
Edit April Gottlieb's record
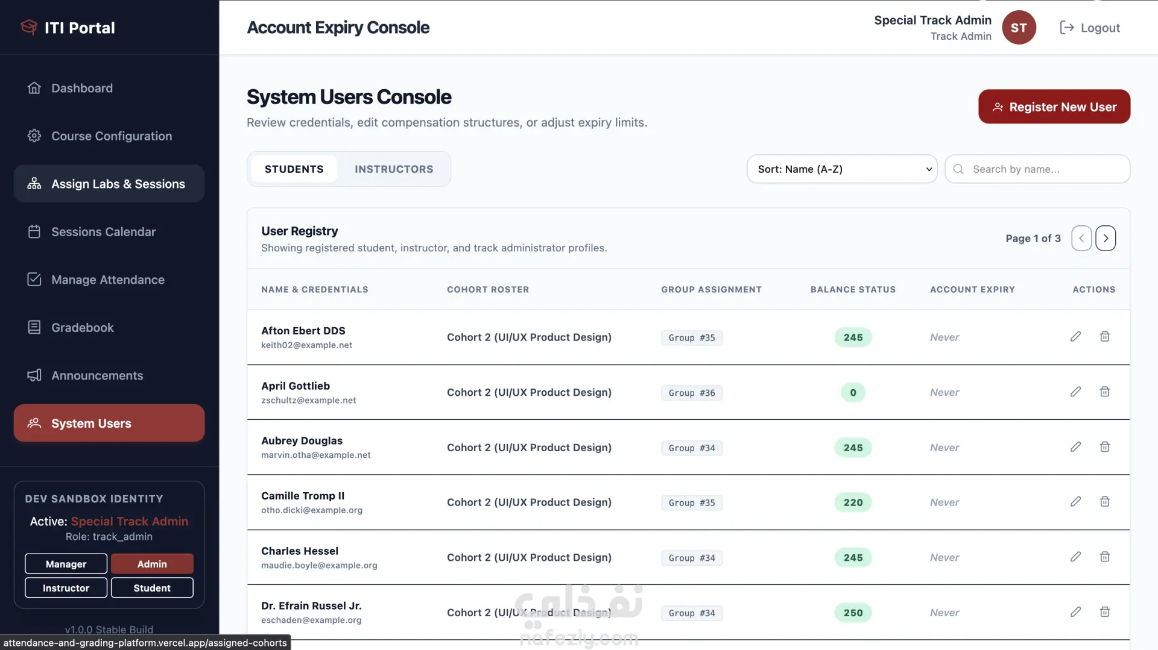pyautogui.click(x=1075, y=392)
